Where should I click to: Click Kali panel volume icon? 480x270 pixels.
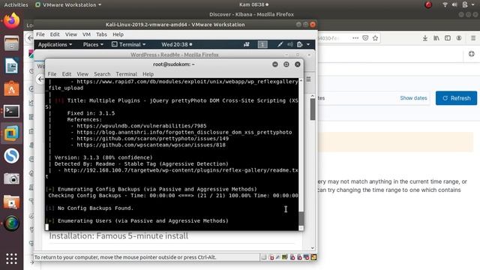point(290,44)
